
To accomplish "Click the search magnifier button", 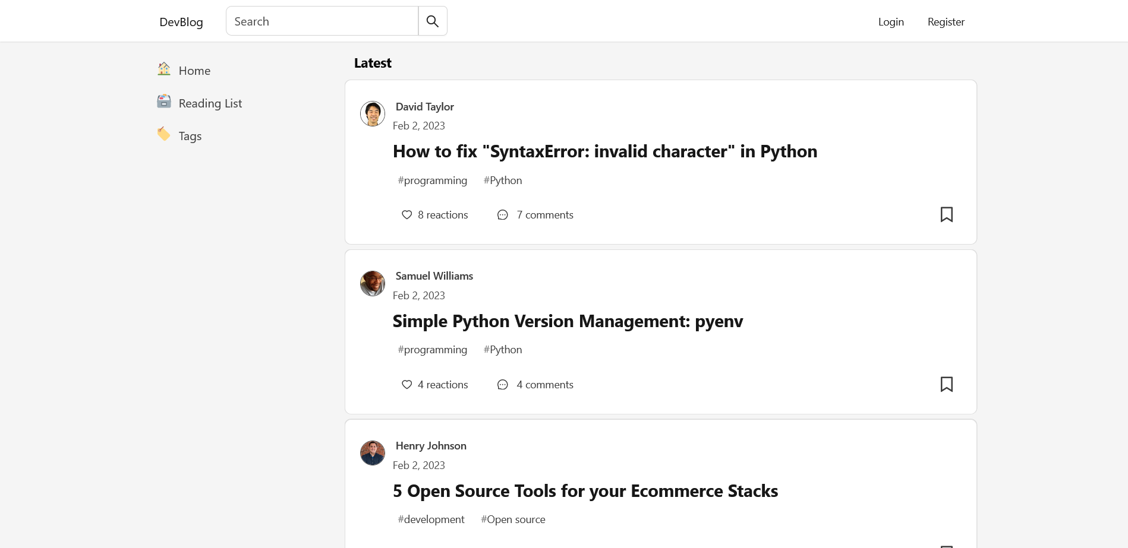I will 433,21.
